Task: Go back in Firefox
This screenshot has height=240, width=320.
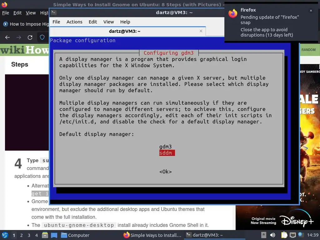Action: (x=7, y=37)
